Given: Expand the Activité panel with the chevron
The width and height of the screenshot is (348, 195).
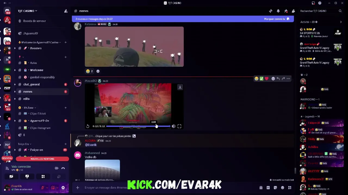Looking at the screenshot, I should point(341,22).
